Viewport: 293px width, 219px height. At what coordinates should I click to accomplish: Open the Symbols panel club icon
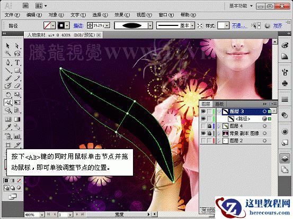pyautogui.click(x=285, y=84)
